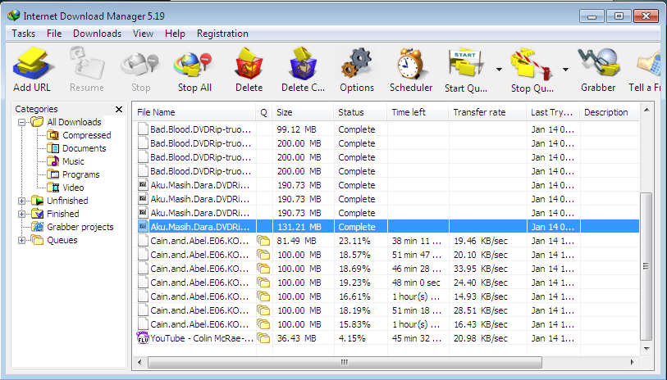667x380 pixels.
Task: Select All Downloads in Categories tree
Action: pos(74,122)
